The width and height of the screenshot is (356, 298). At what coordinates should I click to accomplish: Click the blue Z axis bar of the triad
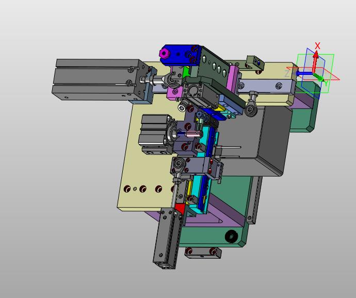tap(305, 73)
